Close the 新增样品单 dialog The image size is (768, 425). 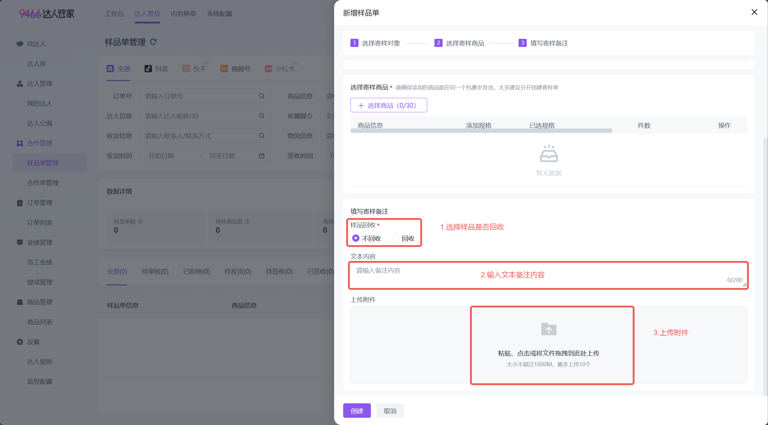[x=754, y=12]
